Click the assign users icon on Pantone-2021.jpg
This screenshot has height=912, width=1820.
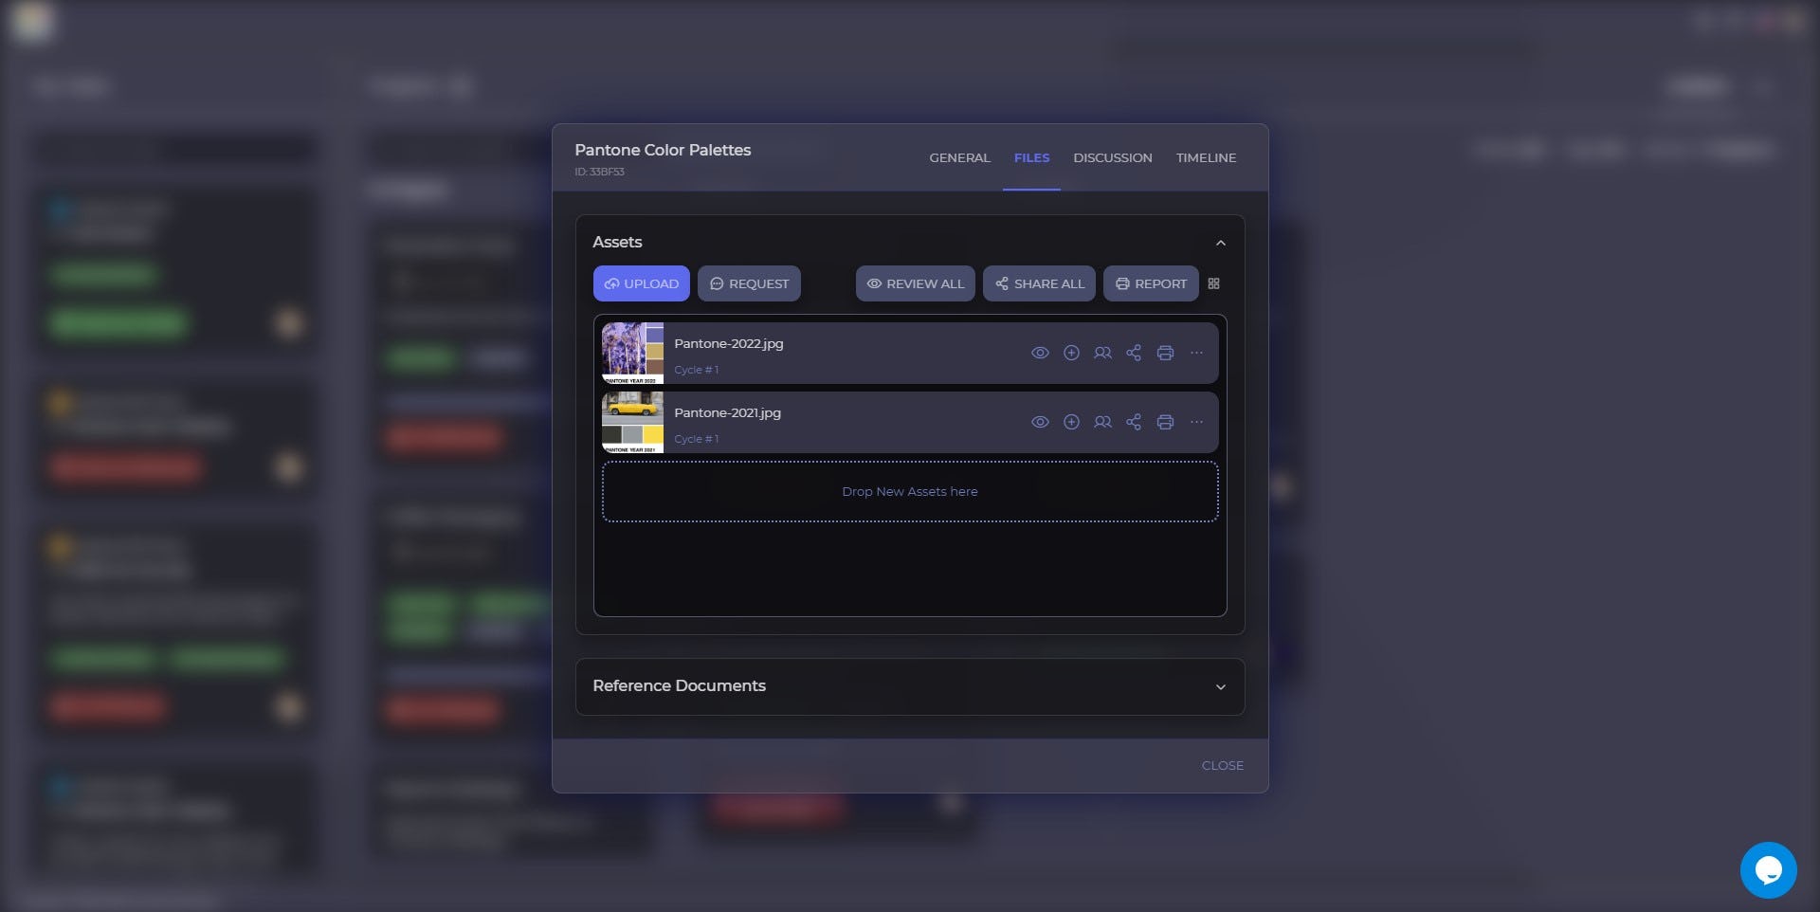click(1102, 422)
